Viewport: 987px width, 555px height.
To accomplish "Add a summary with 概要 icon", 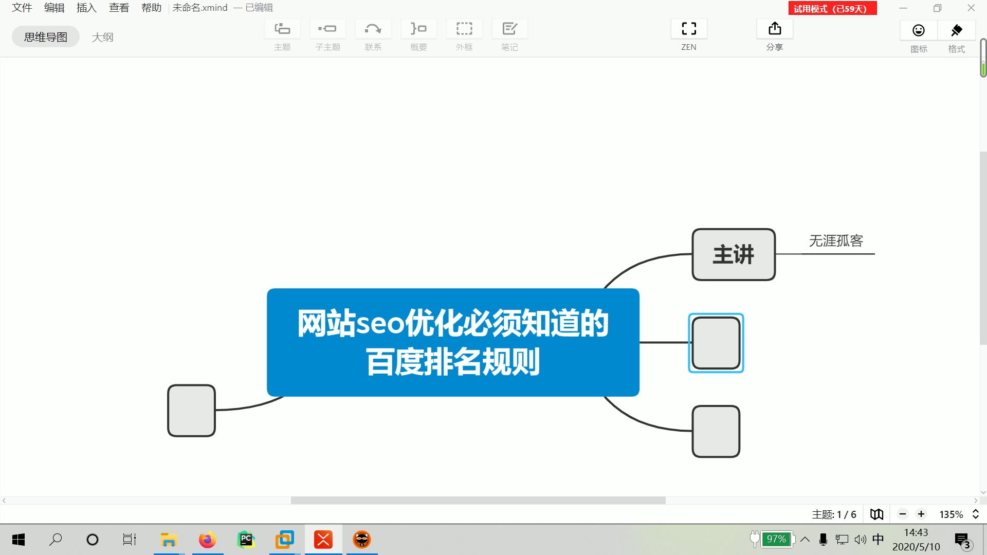I will (418, 29).
